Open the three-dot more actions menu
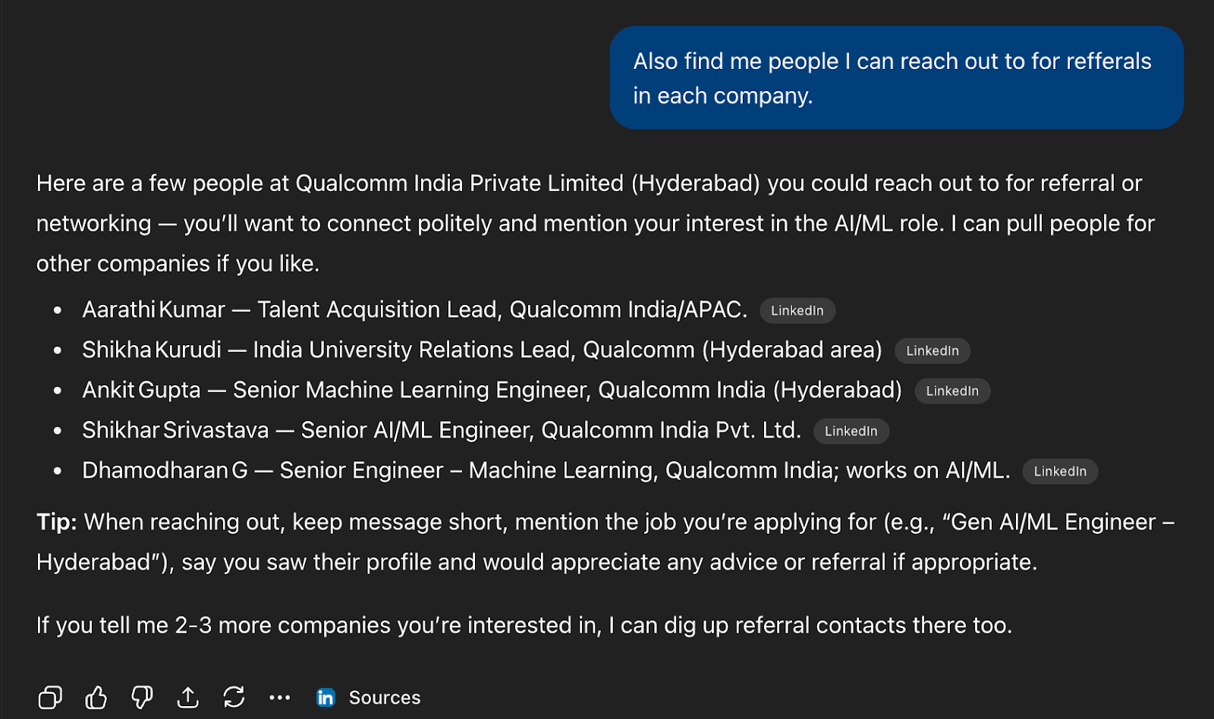The width and height of the screenshot is (1214, 719). tap(280, 697)
